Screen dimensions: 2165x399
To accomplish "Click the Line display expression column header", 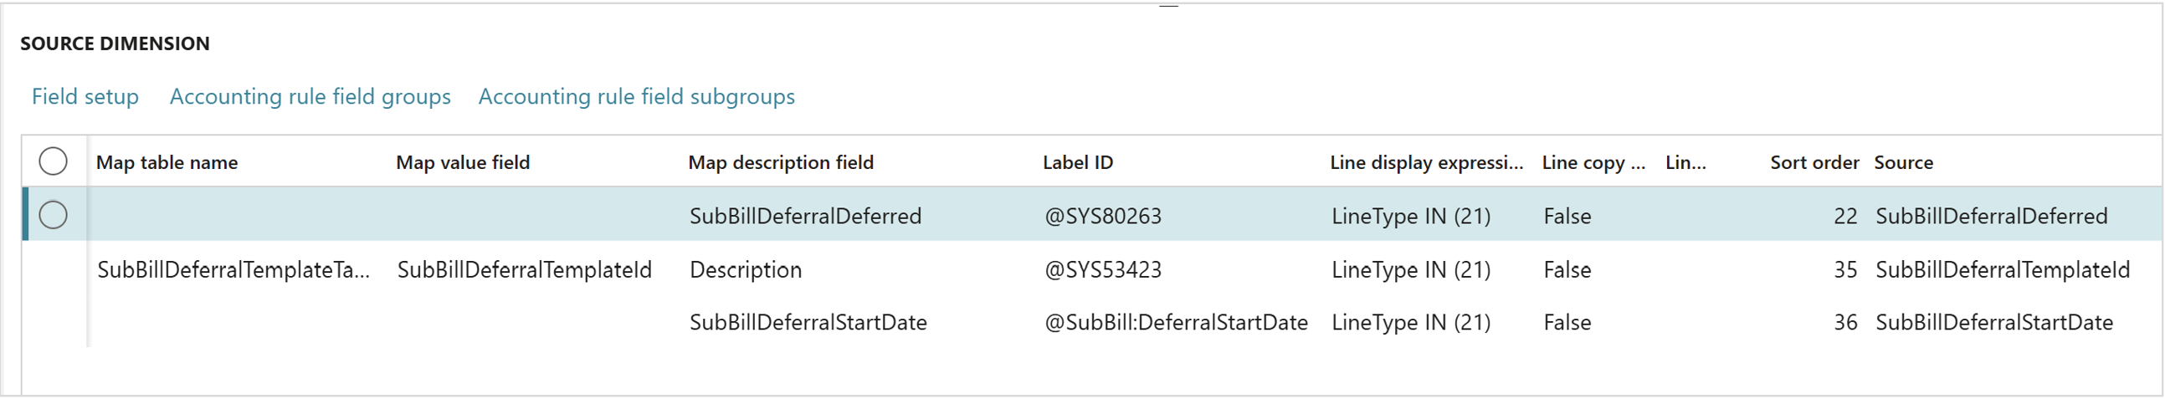I will coord(1426,162).
